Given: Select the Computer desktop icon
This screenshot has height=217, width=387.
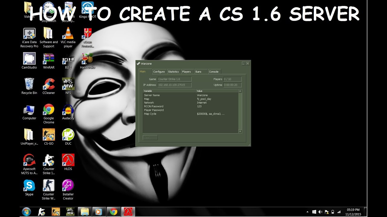Looking at the screenshot, I should point(29,112).
